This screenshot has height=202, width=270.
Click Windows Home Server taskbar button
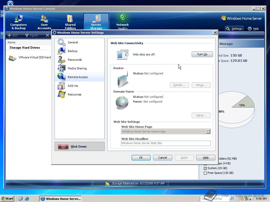tap(61, 199)
